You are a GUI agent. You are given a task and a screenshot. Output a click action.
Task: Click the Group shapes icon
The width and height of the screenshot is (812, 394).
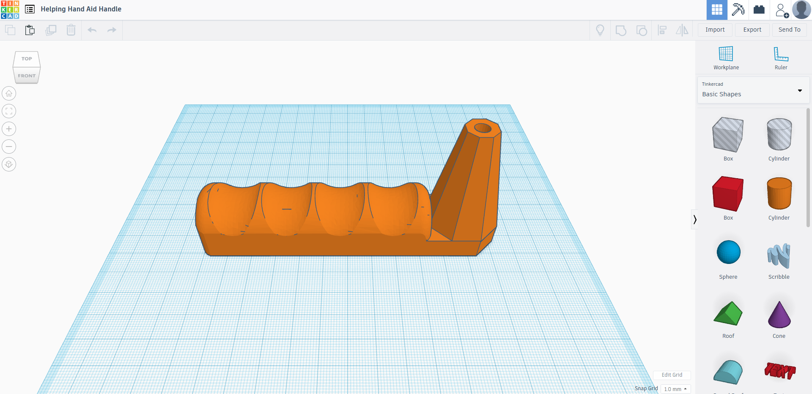point(621,30)
